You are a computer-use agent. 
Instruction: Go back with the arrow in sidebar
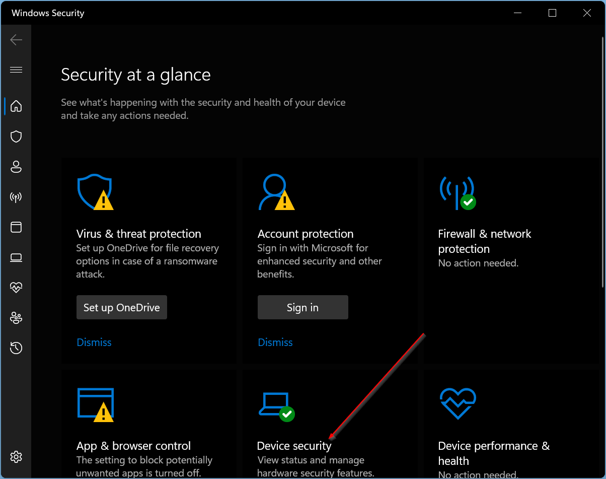pos(16,40)
